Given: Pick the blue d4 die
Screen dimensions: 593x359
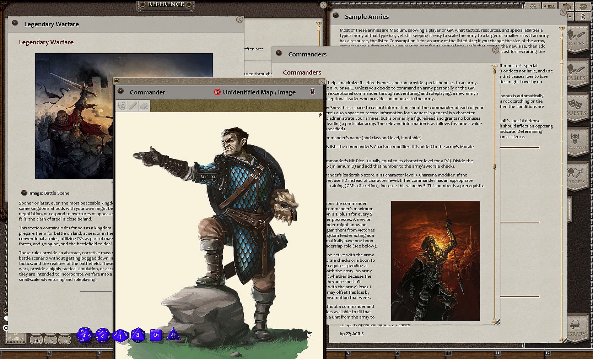Looking at the screenshot, I should pyautogui.click(x=173, y=334).
